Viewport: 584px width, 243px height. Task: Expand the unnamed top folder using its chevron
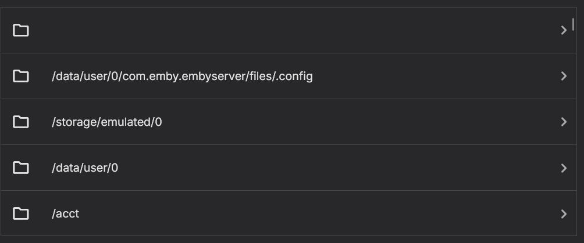pyautogui.click(x=563, y=30)
